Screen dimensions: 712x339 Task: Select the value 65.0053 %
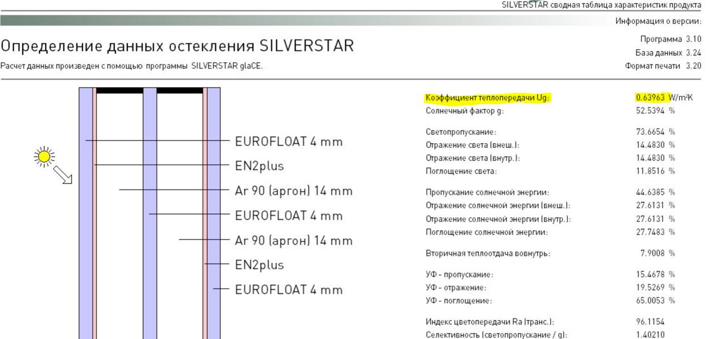coord(655,301)
